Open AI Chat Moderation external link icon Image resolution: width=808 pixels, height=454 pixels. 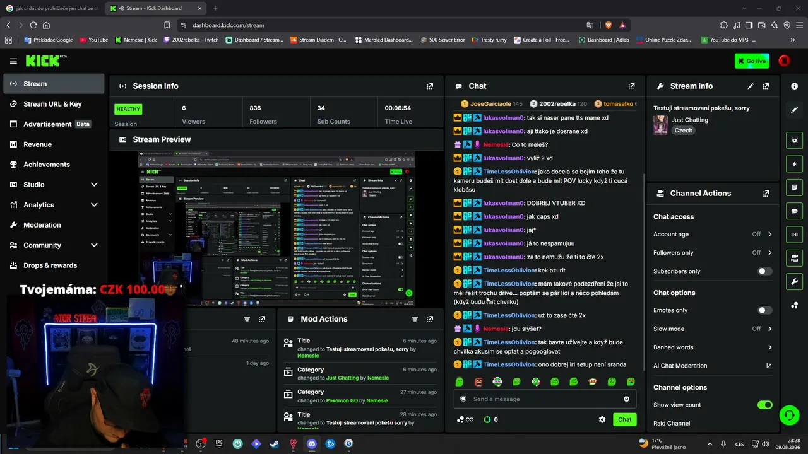tap(769, 366)
